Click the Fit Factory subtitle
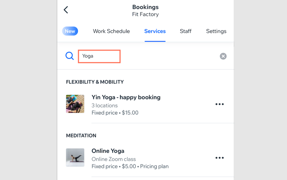This screenshot has width=287, height=180. click(x=145, y=15)
